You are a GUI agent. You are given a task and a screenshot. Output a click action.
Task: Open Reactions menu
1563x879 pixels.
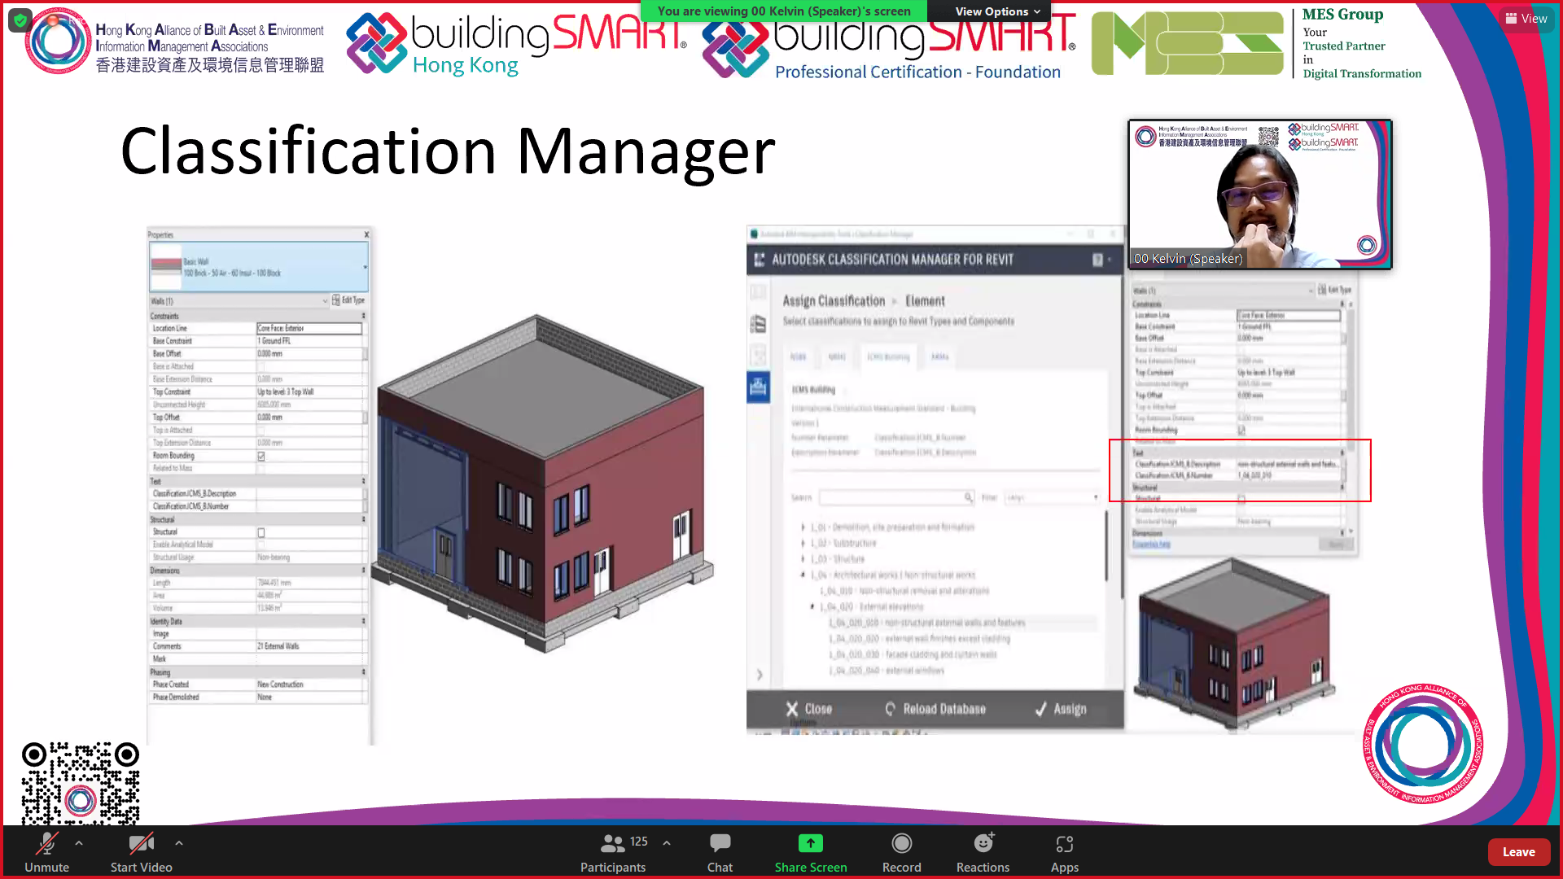[x=983, y=852]
